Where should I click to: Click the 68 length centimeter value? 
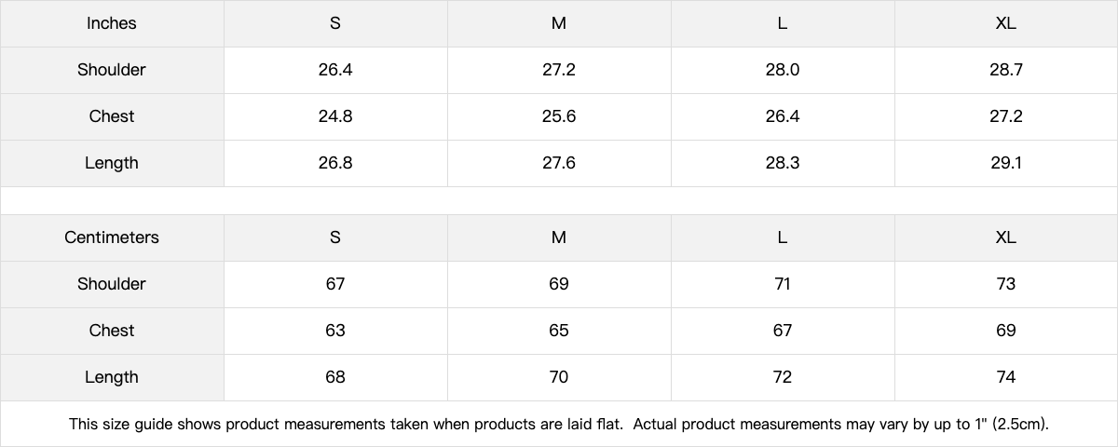point(335,377)
